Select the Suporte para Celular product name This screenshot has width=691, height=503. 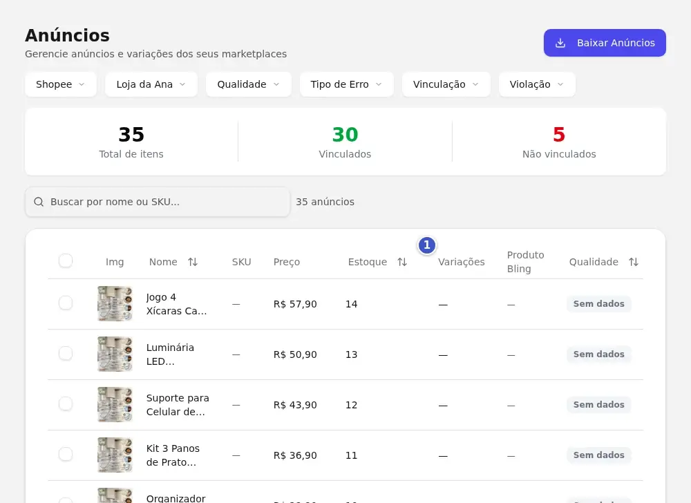[178, 405]
